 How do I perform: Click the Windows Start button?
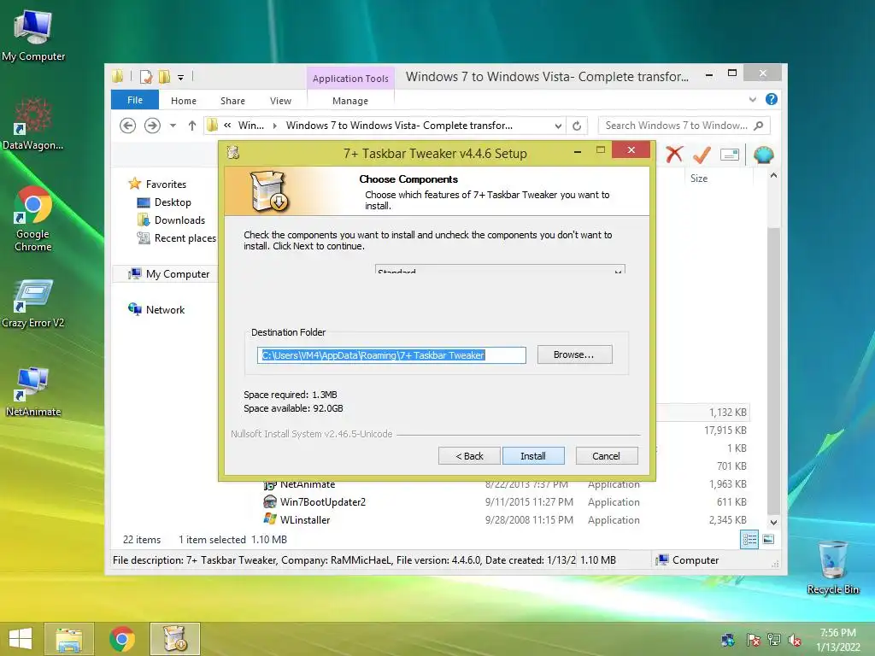pos(21,639)
